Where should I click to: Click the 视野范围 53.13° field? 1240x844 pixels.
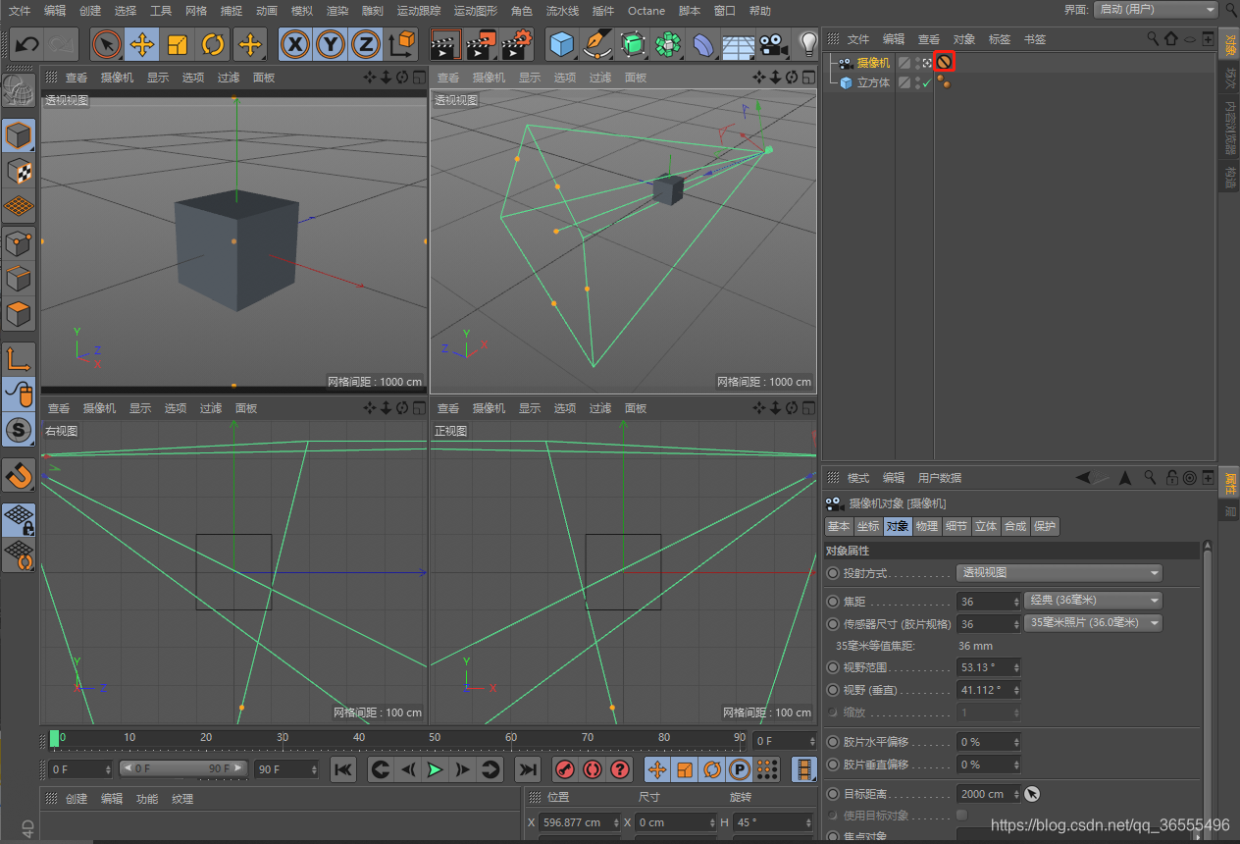tap(988, 667)
